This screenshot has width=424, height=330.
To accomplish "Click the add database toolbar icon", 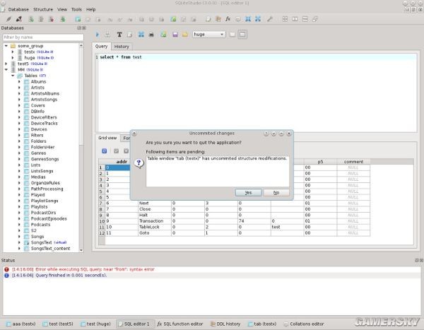I will [31, 19].
